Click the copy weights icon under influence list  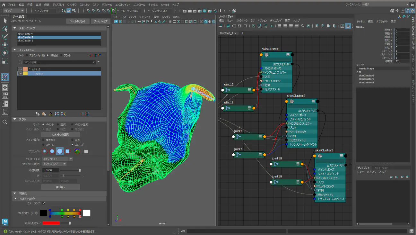37,113
